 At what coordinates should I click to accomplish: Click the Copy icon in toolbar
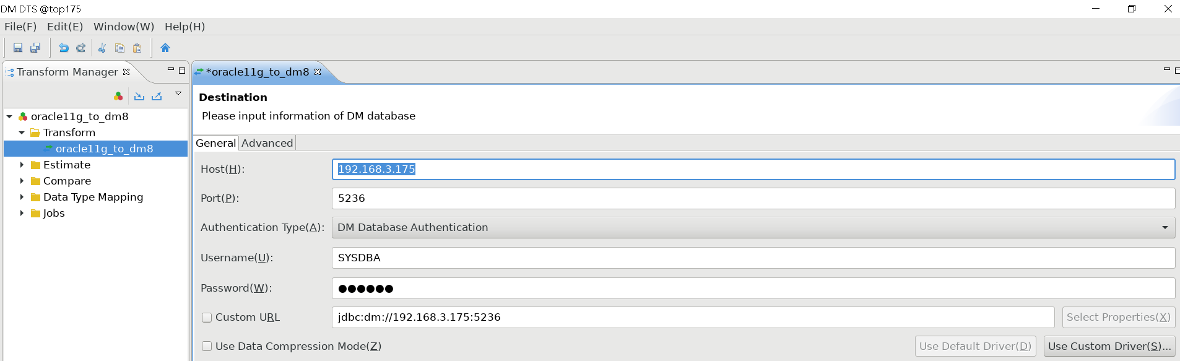(119, 48)
